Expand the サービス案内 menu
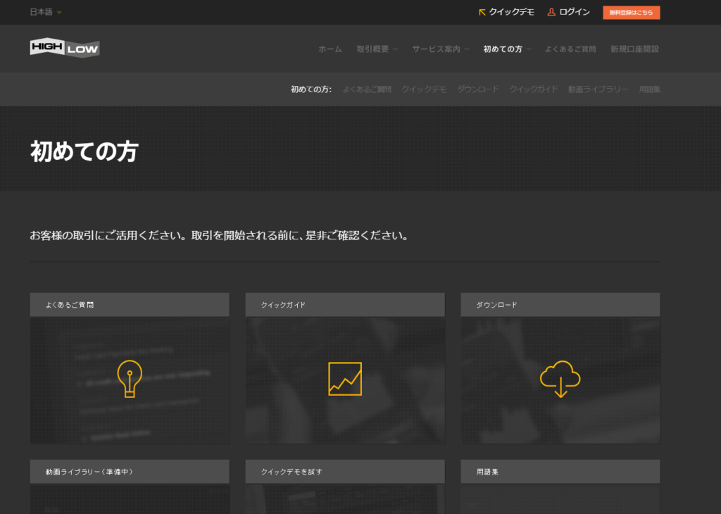Viewport: 721px width, 514px height. click(x=440, y=49)
